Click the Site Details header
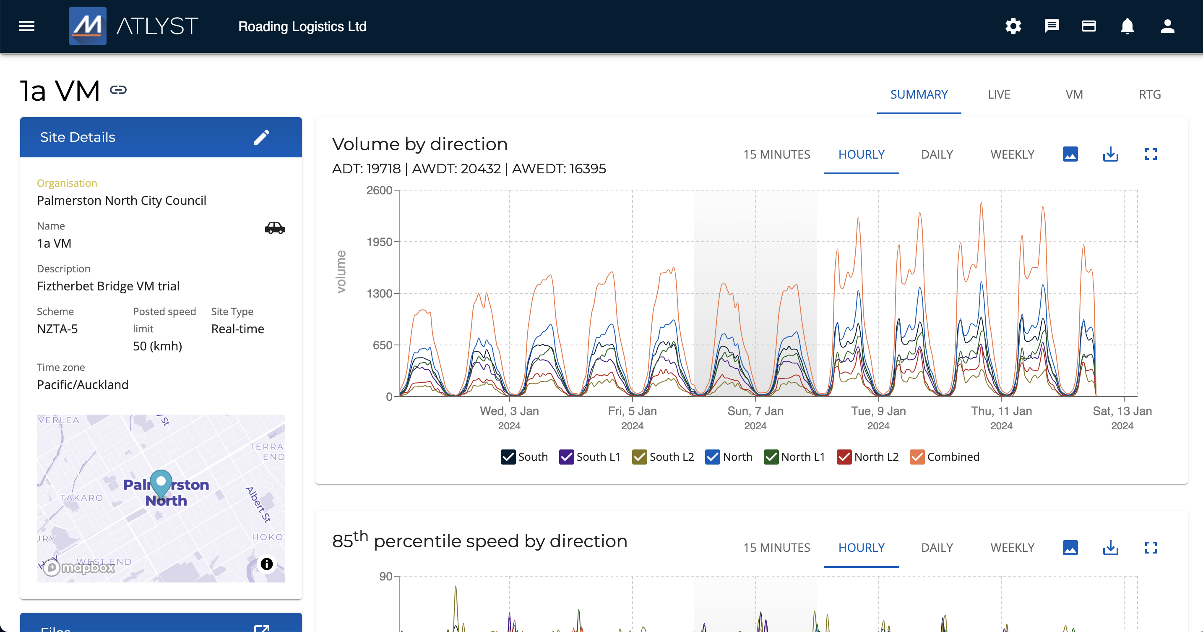The height and width of the screenshot is (632, 1203). point(161,137)
